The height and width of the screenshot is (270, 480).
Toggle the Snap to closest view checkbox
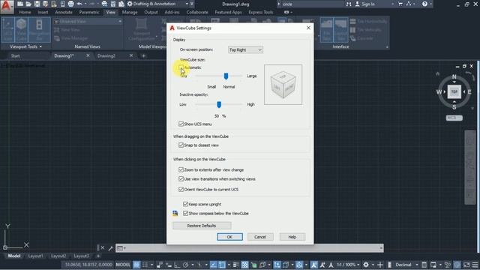181,145
